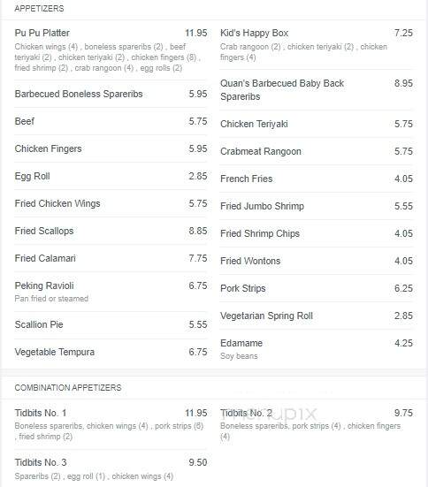This screenshot has width=428, height=487.
Task: Pick Vegetable Tempura from the list
Action: click(111, 352)
